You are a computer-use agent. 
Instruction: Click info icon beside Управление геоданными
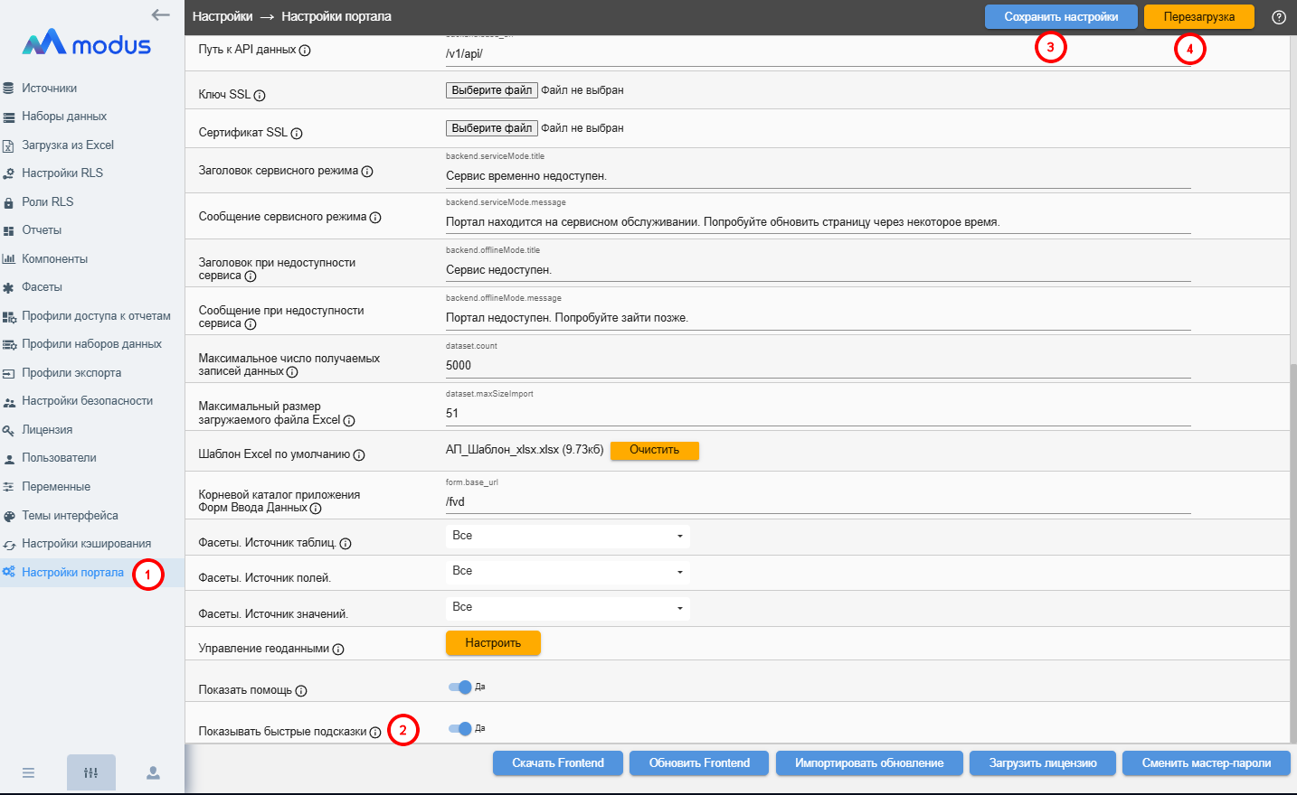click(338, 650)
